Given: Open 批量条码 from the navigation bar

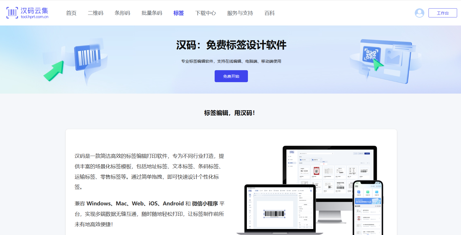Looking at the screenshot, I should pos(152,13).
